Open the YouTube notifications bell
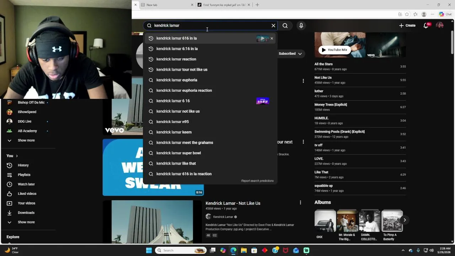 [x=427, y=25]
